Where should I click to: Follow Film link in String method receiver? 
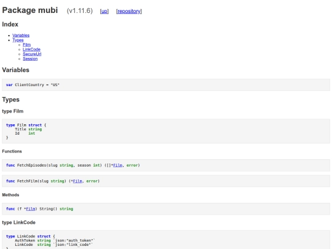[x=31, y=209]
